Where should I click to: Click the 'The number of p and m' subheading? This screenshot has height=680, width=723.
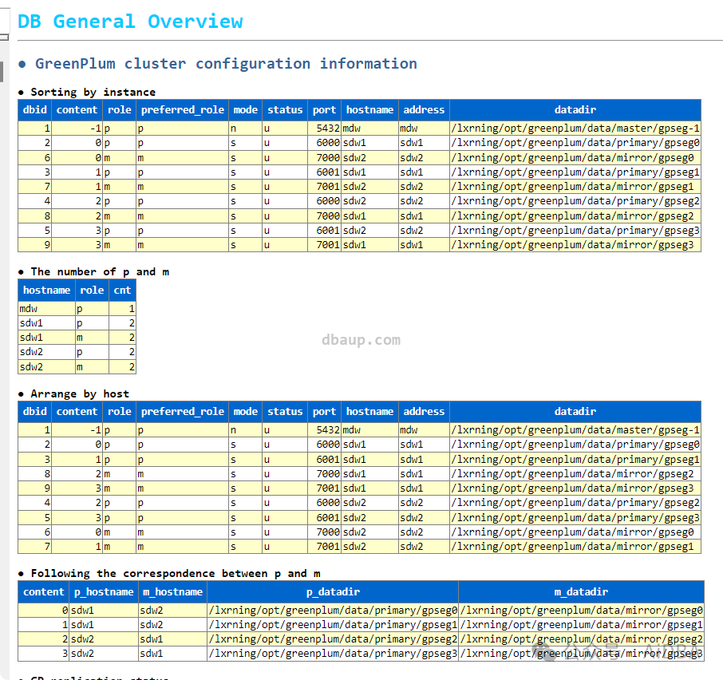click(x=100, y=272)
